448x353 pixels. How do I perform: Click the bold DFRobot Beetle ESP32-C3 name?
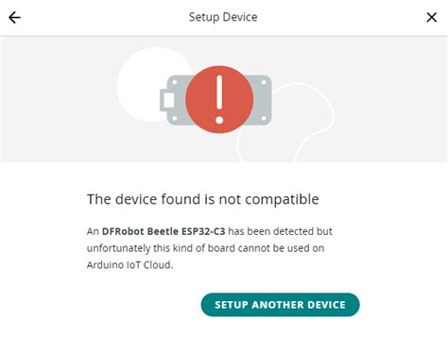pyautogui.click(x=164, y=231)
